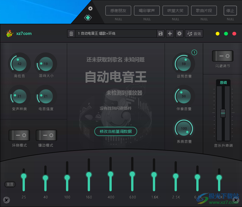Open preset settings via the gear icon
Viewport: 242px width, 207px height.
(179, 33)
